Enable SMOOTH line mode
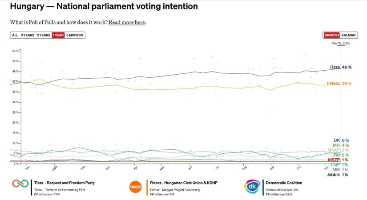The height and width of the screenshot is (200, 367). click(x=331, y=35)
